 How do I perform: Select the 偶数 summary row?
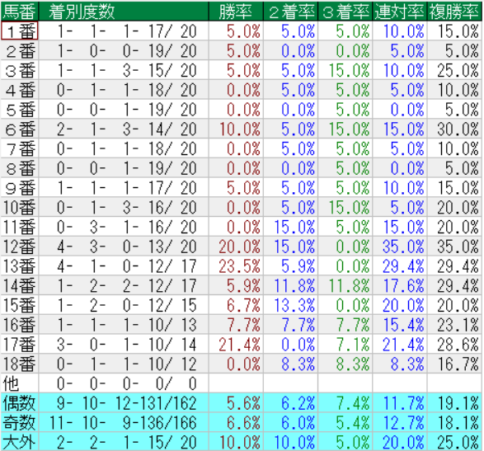click(241, 403)
